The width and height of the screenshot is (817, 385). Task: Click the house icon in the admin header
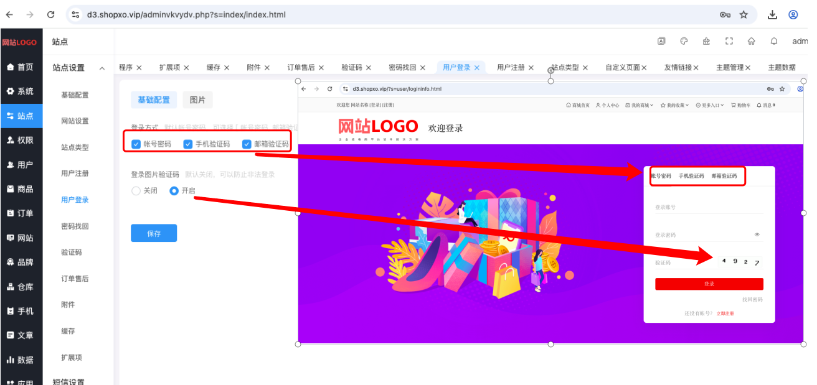752,42
